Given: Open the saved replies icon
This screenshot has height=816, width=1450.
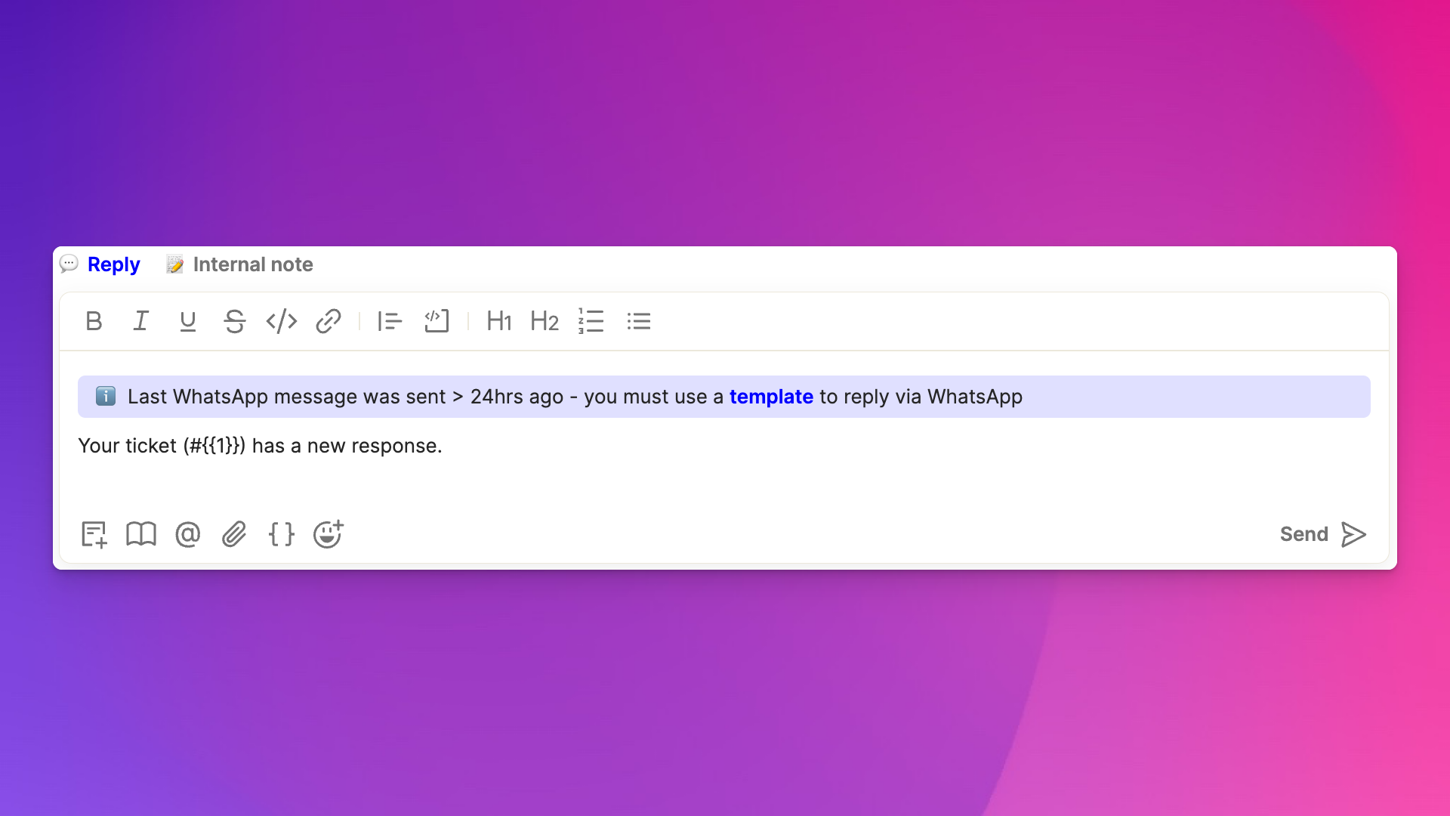Looking at the screenshot, I should [94, 534].
